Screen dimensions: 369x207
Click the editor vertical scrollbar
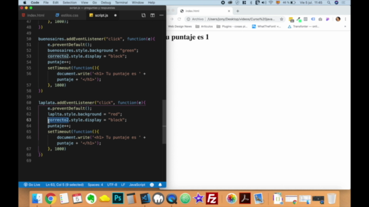tap(164, 122)
